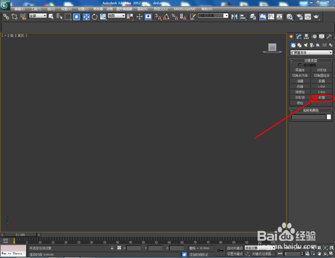The width and height of the screenshot is (335, 258).
Task: Open the MAXScript(M) menu
Action: pos(185,9)
